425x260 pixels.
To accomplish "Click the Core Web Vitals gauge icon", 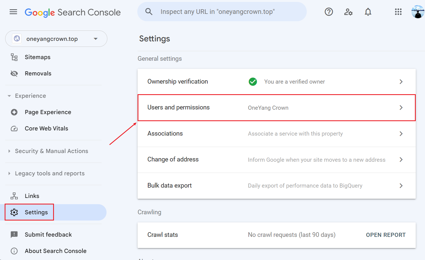I will click(14, 129).
